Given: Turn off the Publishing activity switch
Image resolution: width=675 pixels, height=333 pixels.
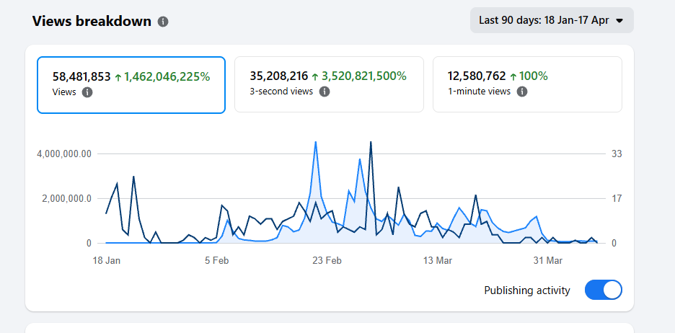Looking at the screenshot, I should pos(603,290).
